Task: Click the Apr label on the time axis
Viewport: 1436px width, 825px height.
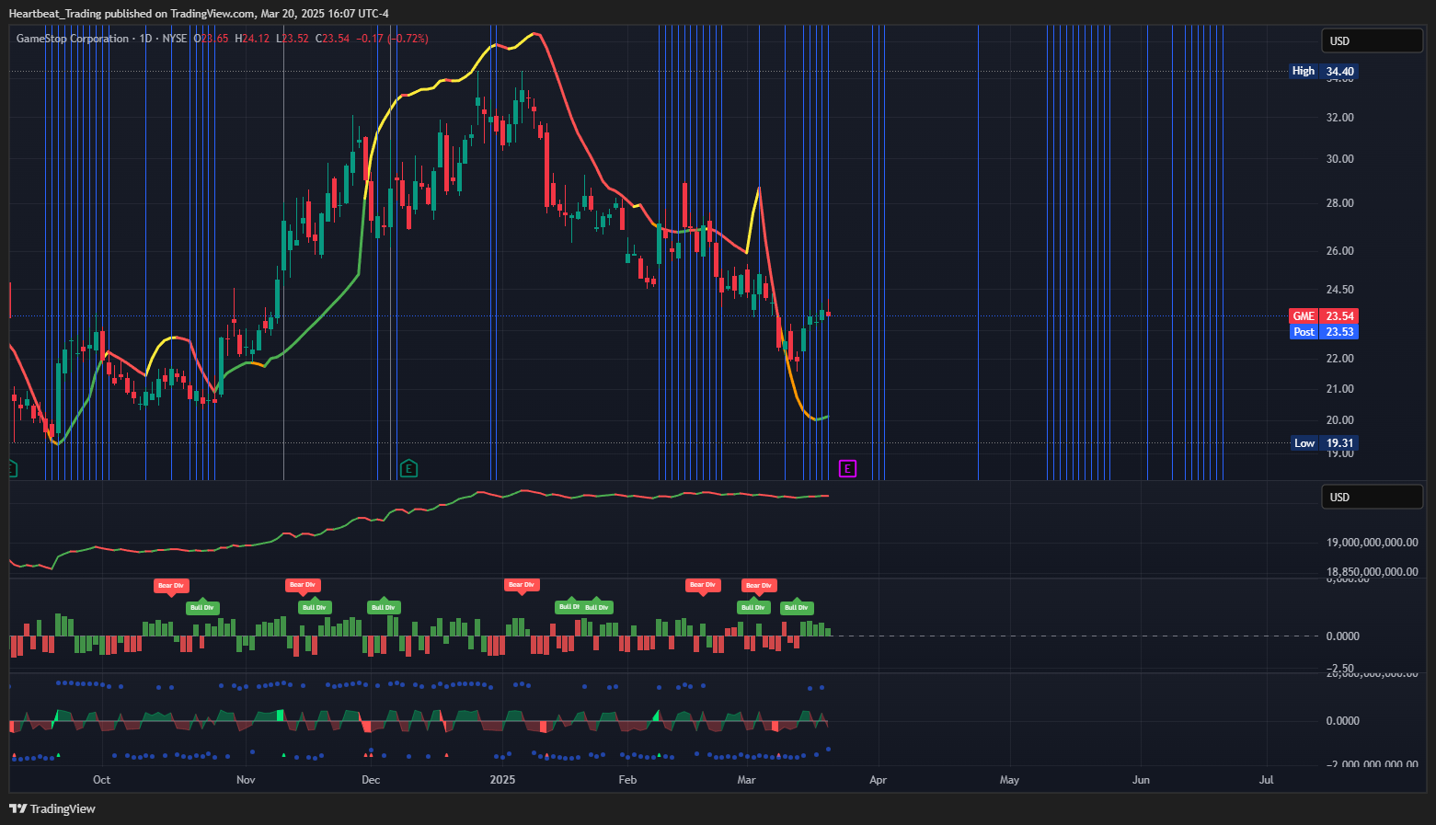Action: click(879, 780)
